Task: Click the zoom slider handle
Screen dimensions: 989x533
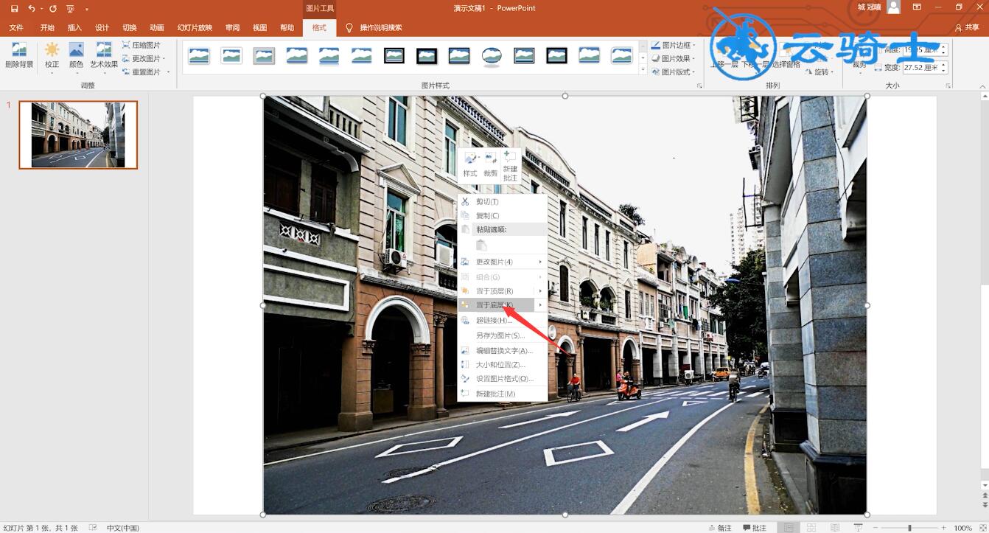Action: point(909,528)
